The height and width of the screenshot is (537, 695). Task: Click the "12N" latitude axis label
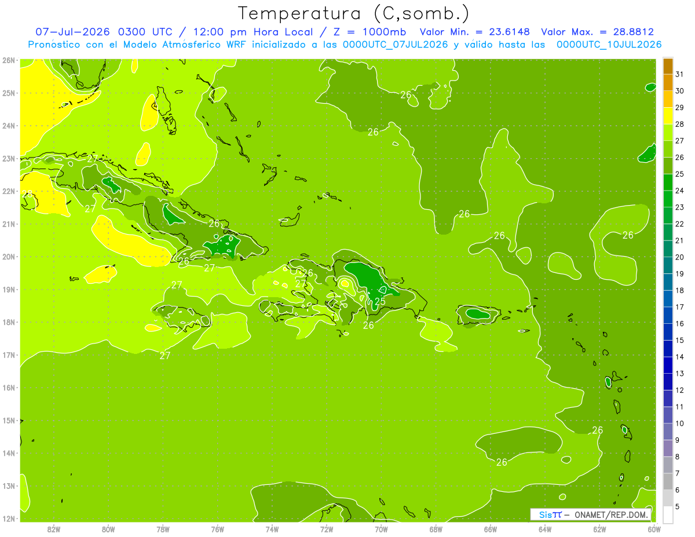coord(9,518)
